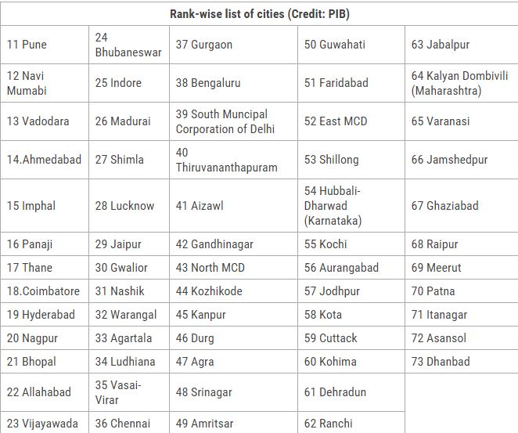The width and height of the screenshot is (518, 433).
Task: Click the table header 'Rank-wise list of cities'
Action: (x=260, y=14)
